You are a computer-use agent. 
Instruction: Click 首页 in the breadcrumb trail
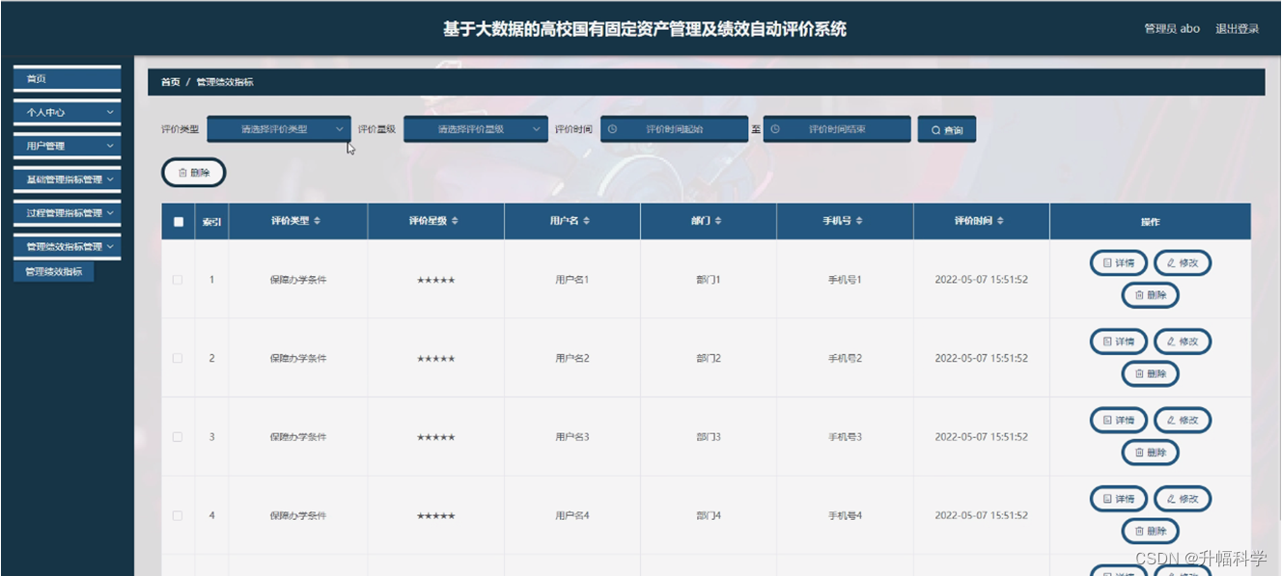click(x=168, y=82)
